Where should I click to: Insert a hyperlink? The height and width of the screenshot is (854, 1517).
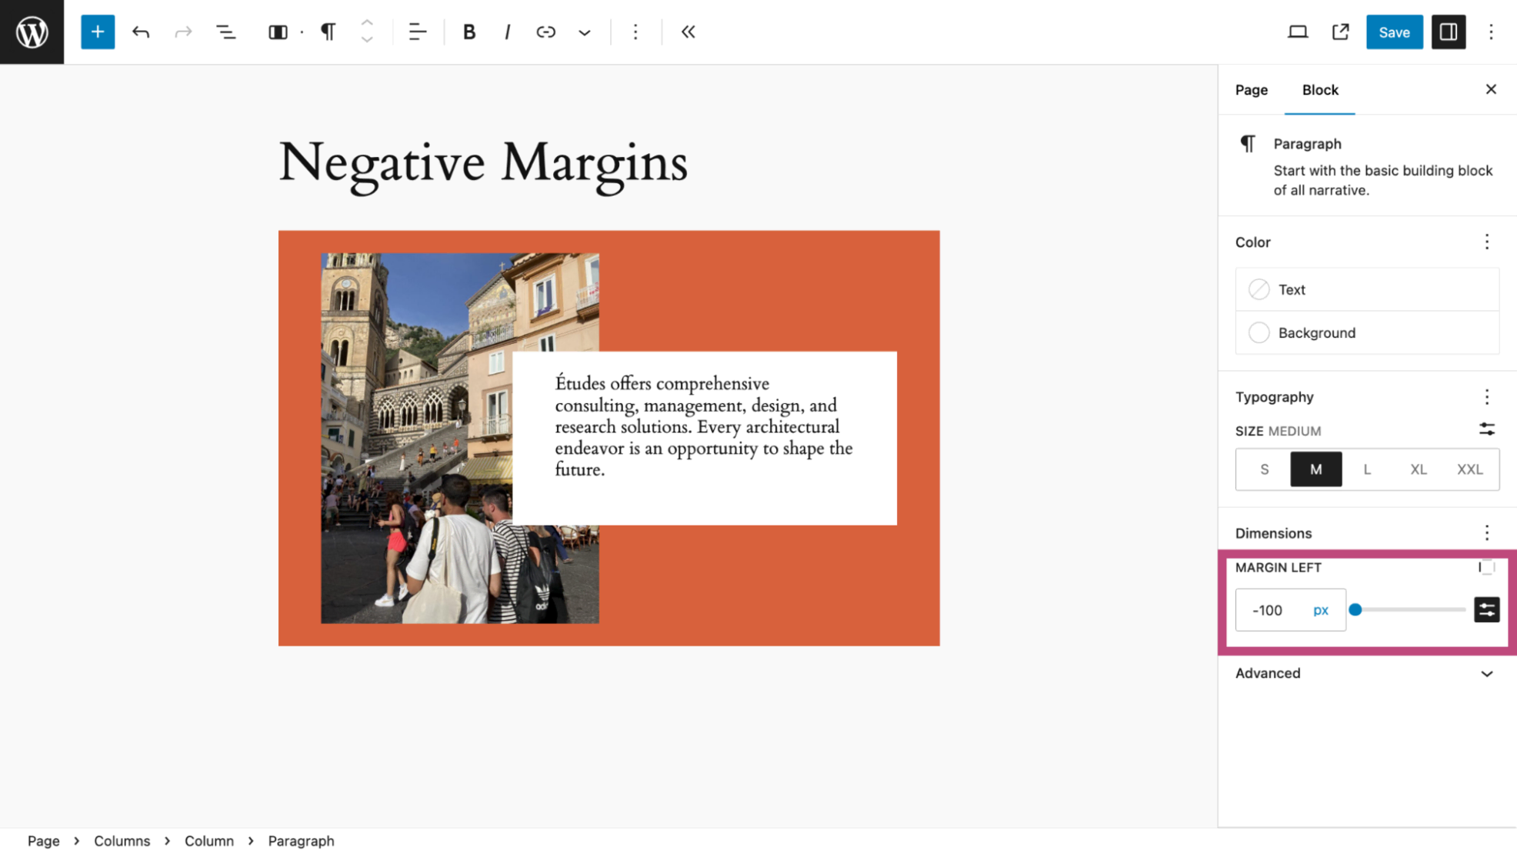click(545, 32)
